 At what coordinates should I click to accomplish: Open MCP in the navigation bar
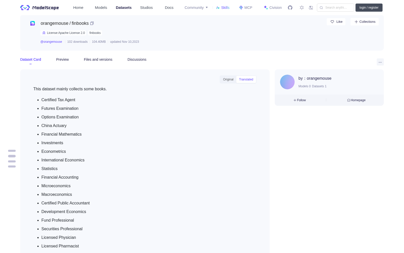pos(245,8)
